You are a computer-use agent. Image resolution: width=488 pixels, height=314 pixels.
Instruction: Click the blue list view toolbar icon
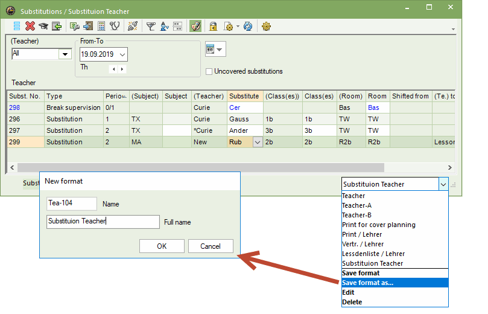tap(17, 26)
